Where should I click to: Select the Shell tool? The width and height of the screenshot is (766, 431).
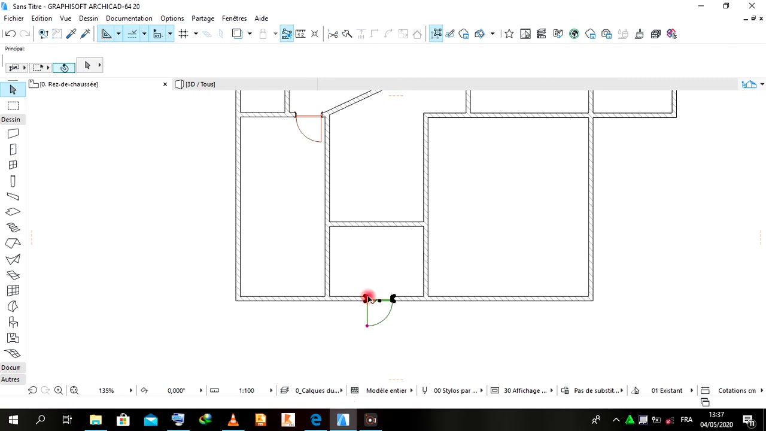pos(13,259)
